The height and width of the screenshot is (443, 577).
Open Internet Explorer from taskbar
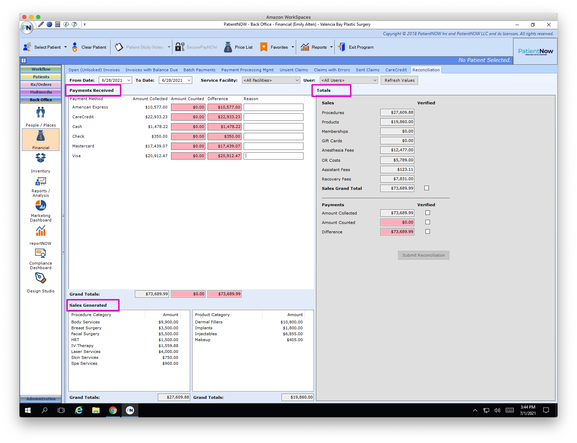pyautogui.click(x=79, y=410)
